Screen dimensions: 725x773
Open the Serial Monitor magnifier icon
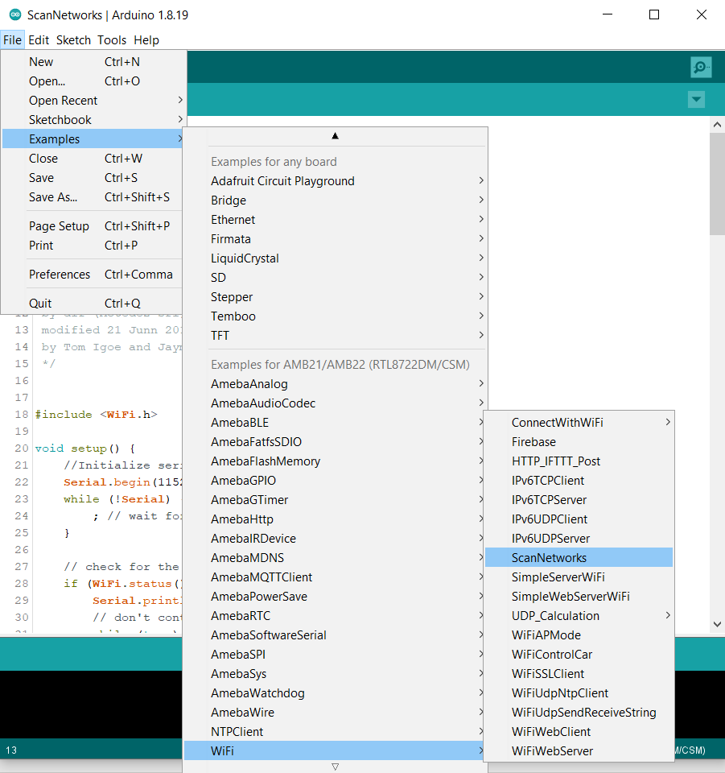click(700, 67)
